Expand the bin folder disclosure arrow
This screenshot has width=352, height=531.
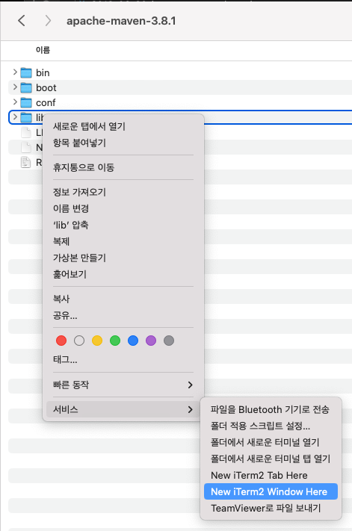(15, 72)
